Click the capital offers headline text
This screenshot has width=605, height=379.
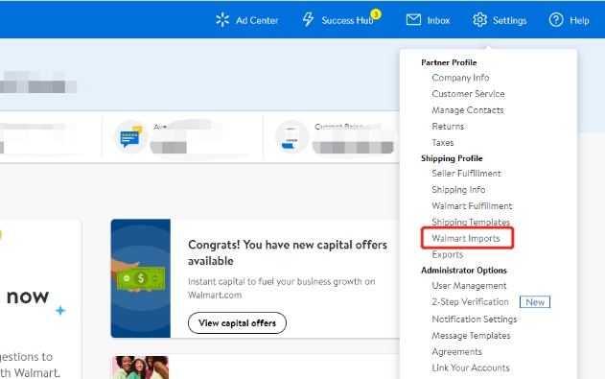coord(288,252)
